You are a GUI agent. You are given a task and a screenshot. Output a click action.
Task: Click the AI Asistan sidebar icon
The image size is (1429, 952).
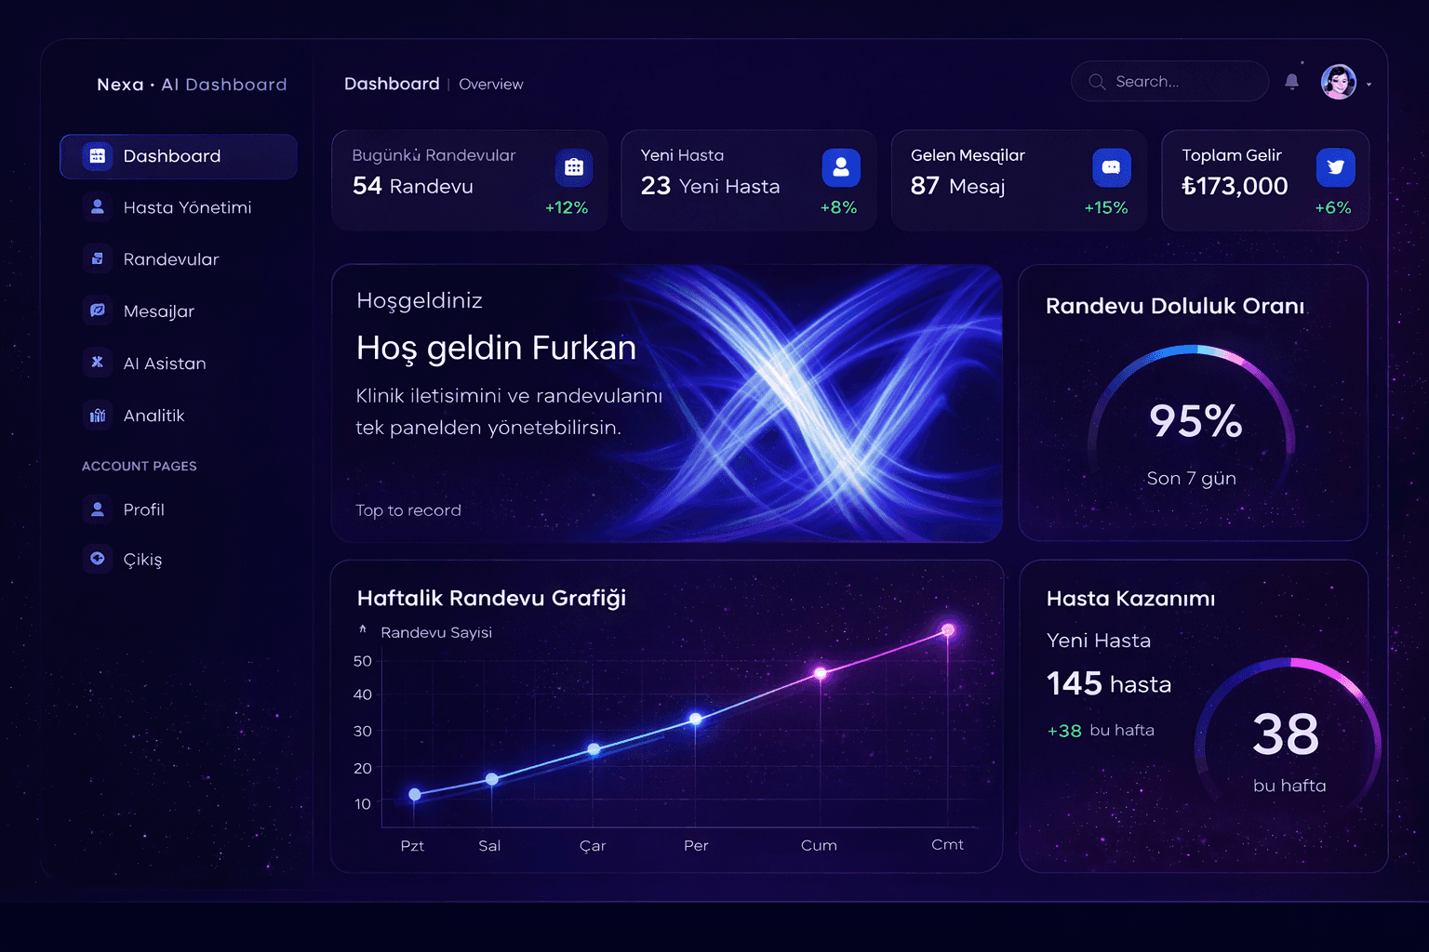pyautogui.click(x=98, y=363)
